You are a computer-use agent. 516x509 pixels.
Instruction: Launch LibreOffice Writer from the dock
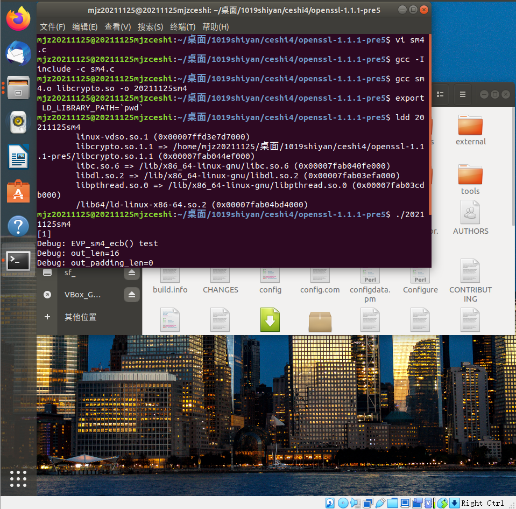(18, 157)
